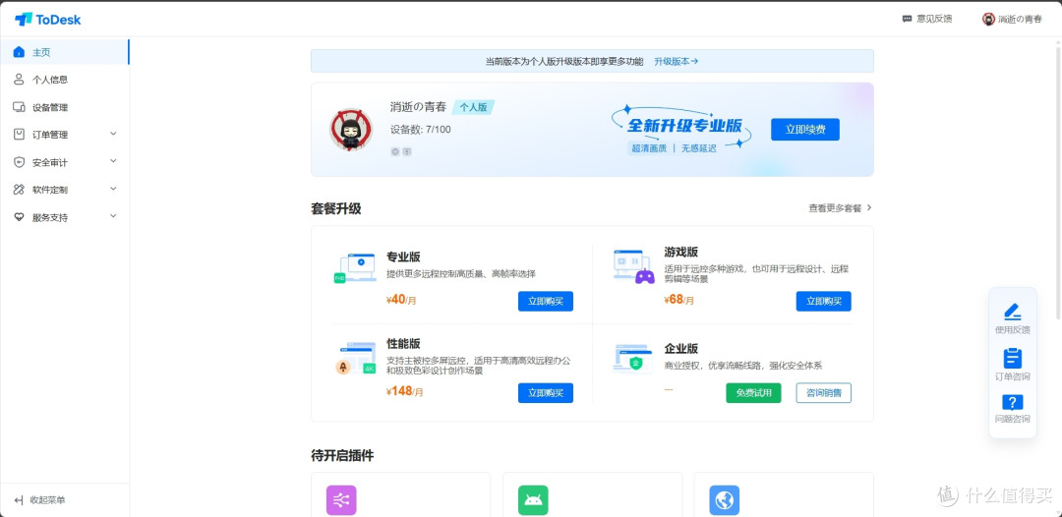Click the 套餐升级 heading
Screen dimensions: 1062x517
point(336,208)
